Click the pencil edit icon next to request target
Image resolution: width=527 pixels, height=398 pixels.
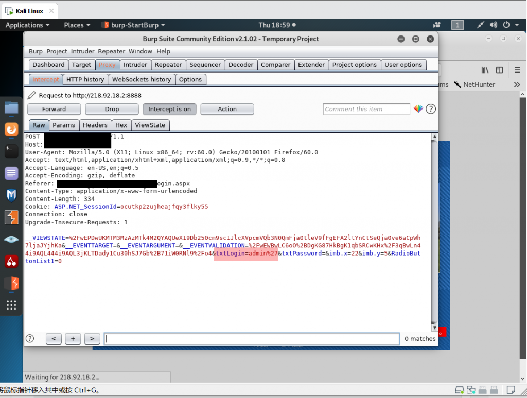[x=31, y=95]
